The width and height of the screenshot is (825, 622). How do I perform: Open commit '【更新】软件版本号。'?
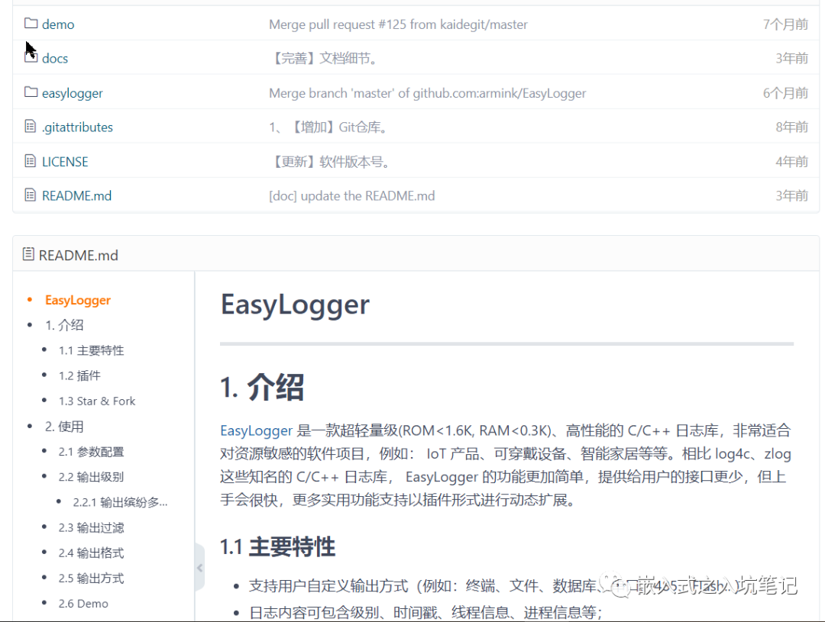pos(331,162)
